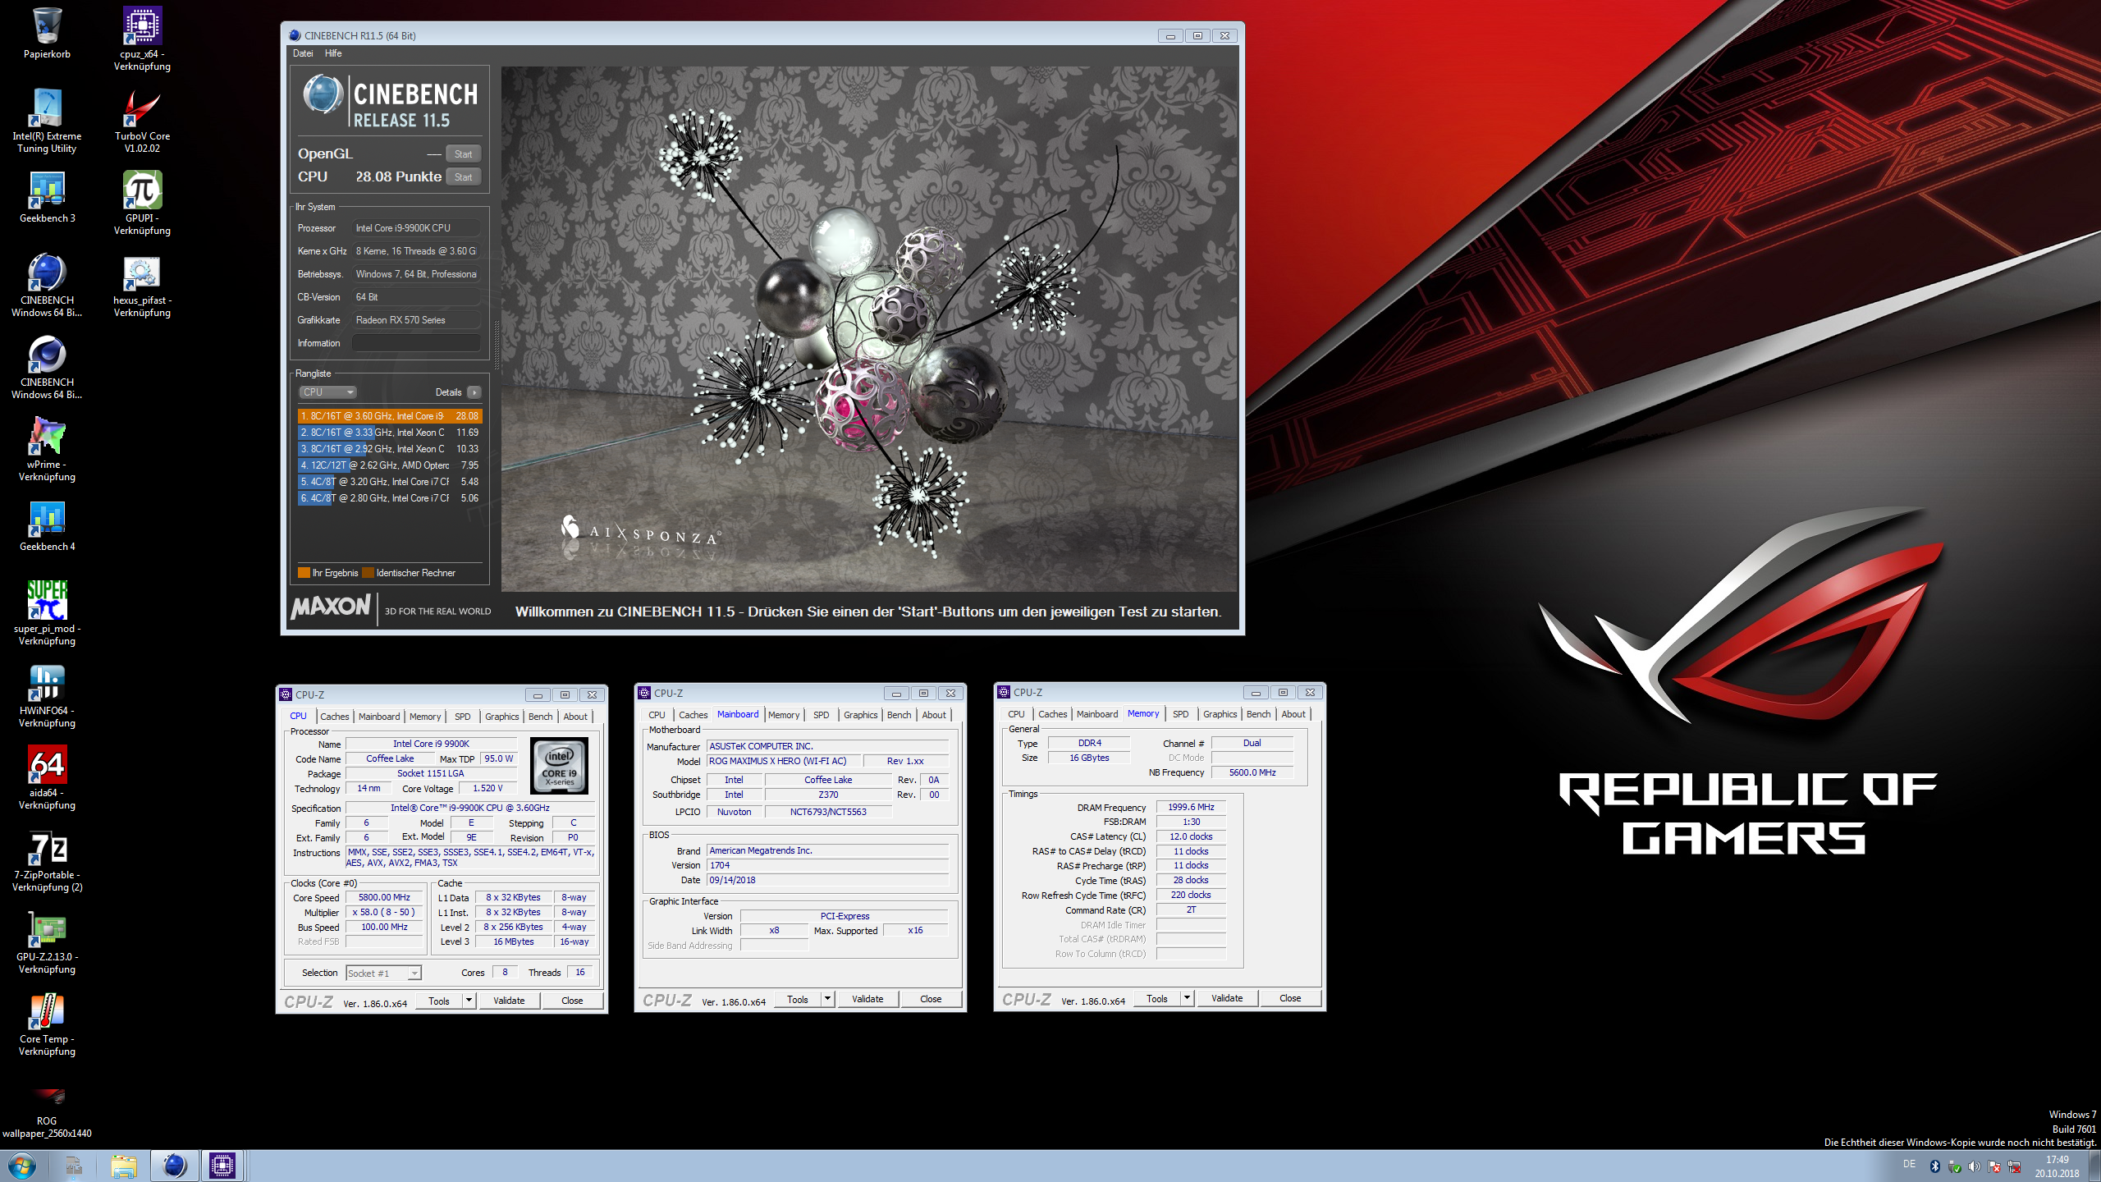
Task: Launch Intel Extreme Tuning Utility shortcut
Action: pyautogui.click(x=47, y=121)
